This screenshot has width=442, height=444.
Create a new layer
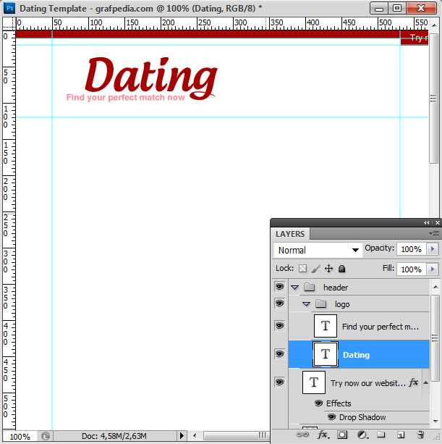[x=401, y=435]
